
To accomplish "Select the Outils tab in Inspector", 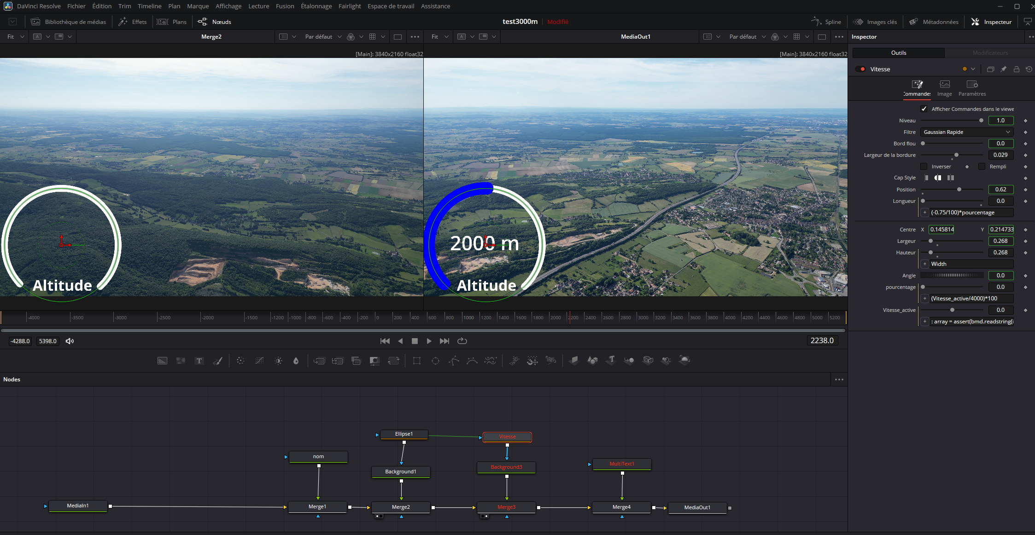I will click(x=898, y=53).
